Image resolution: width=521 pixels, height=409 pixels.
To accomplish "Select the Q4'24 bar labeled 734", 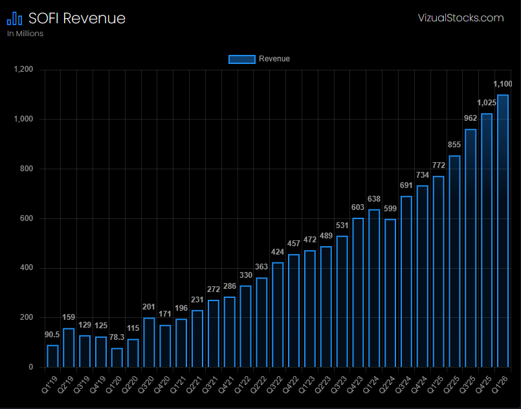I will coord(423,277).
